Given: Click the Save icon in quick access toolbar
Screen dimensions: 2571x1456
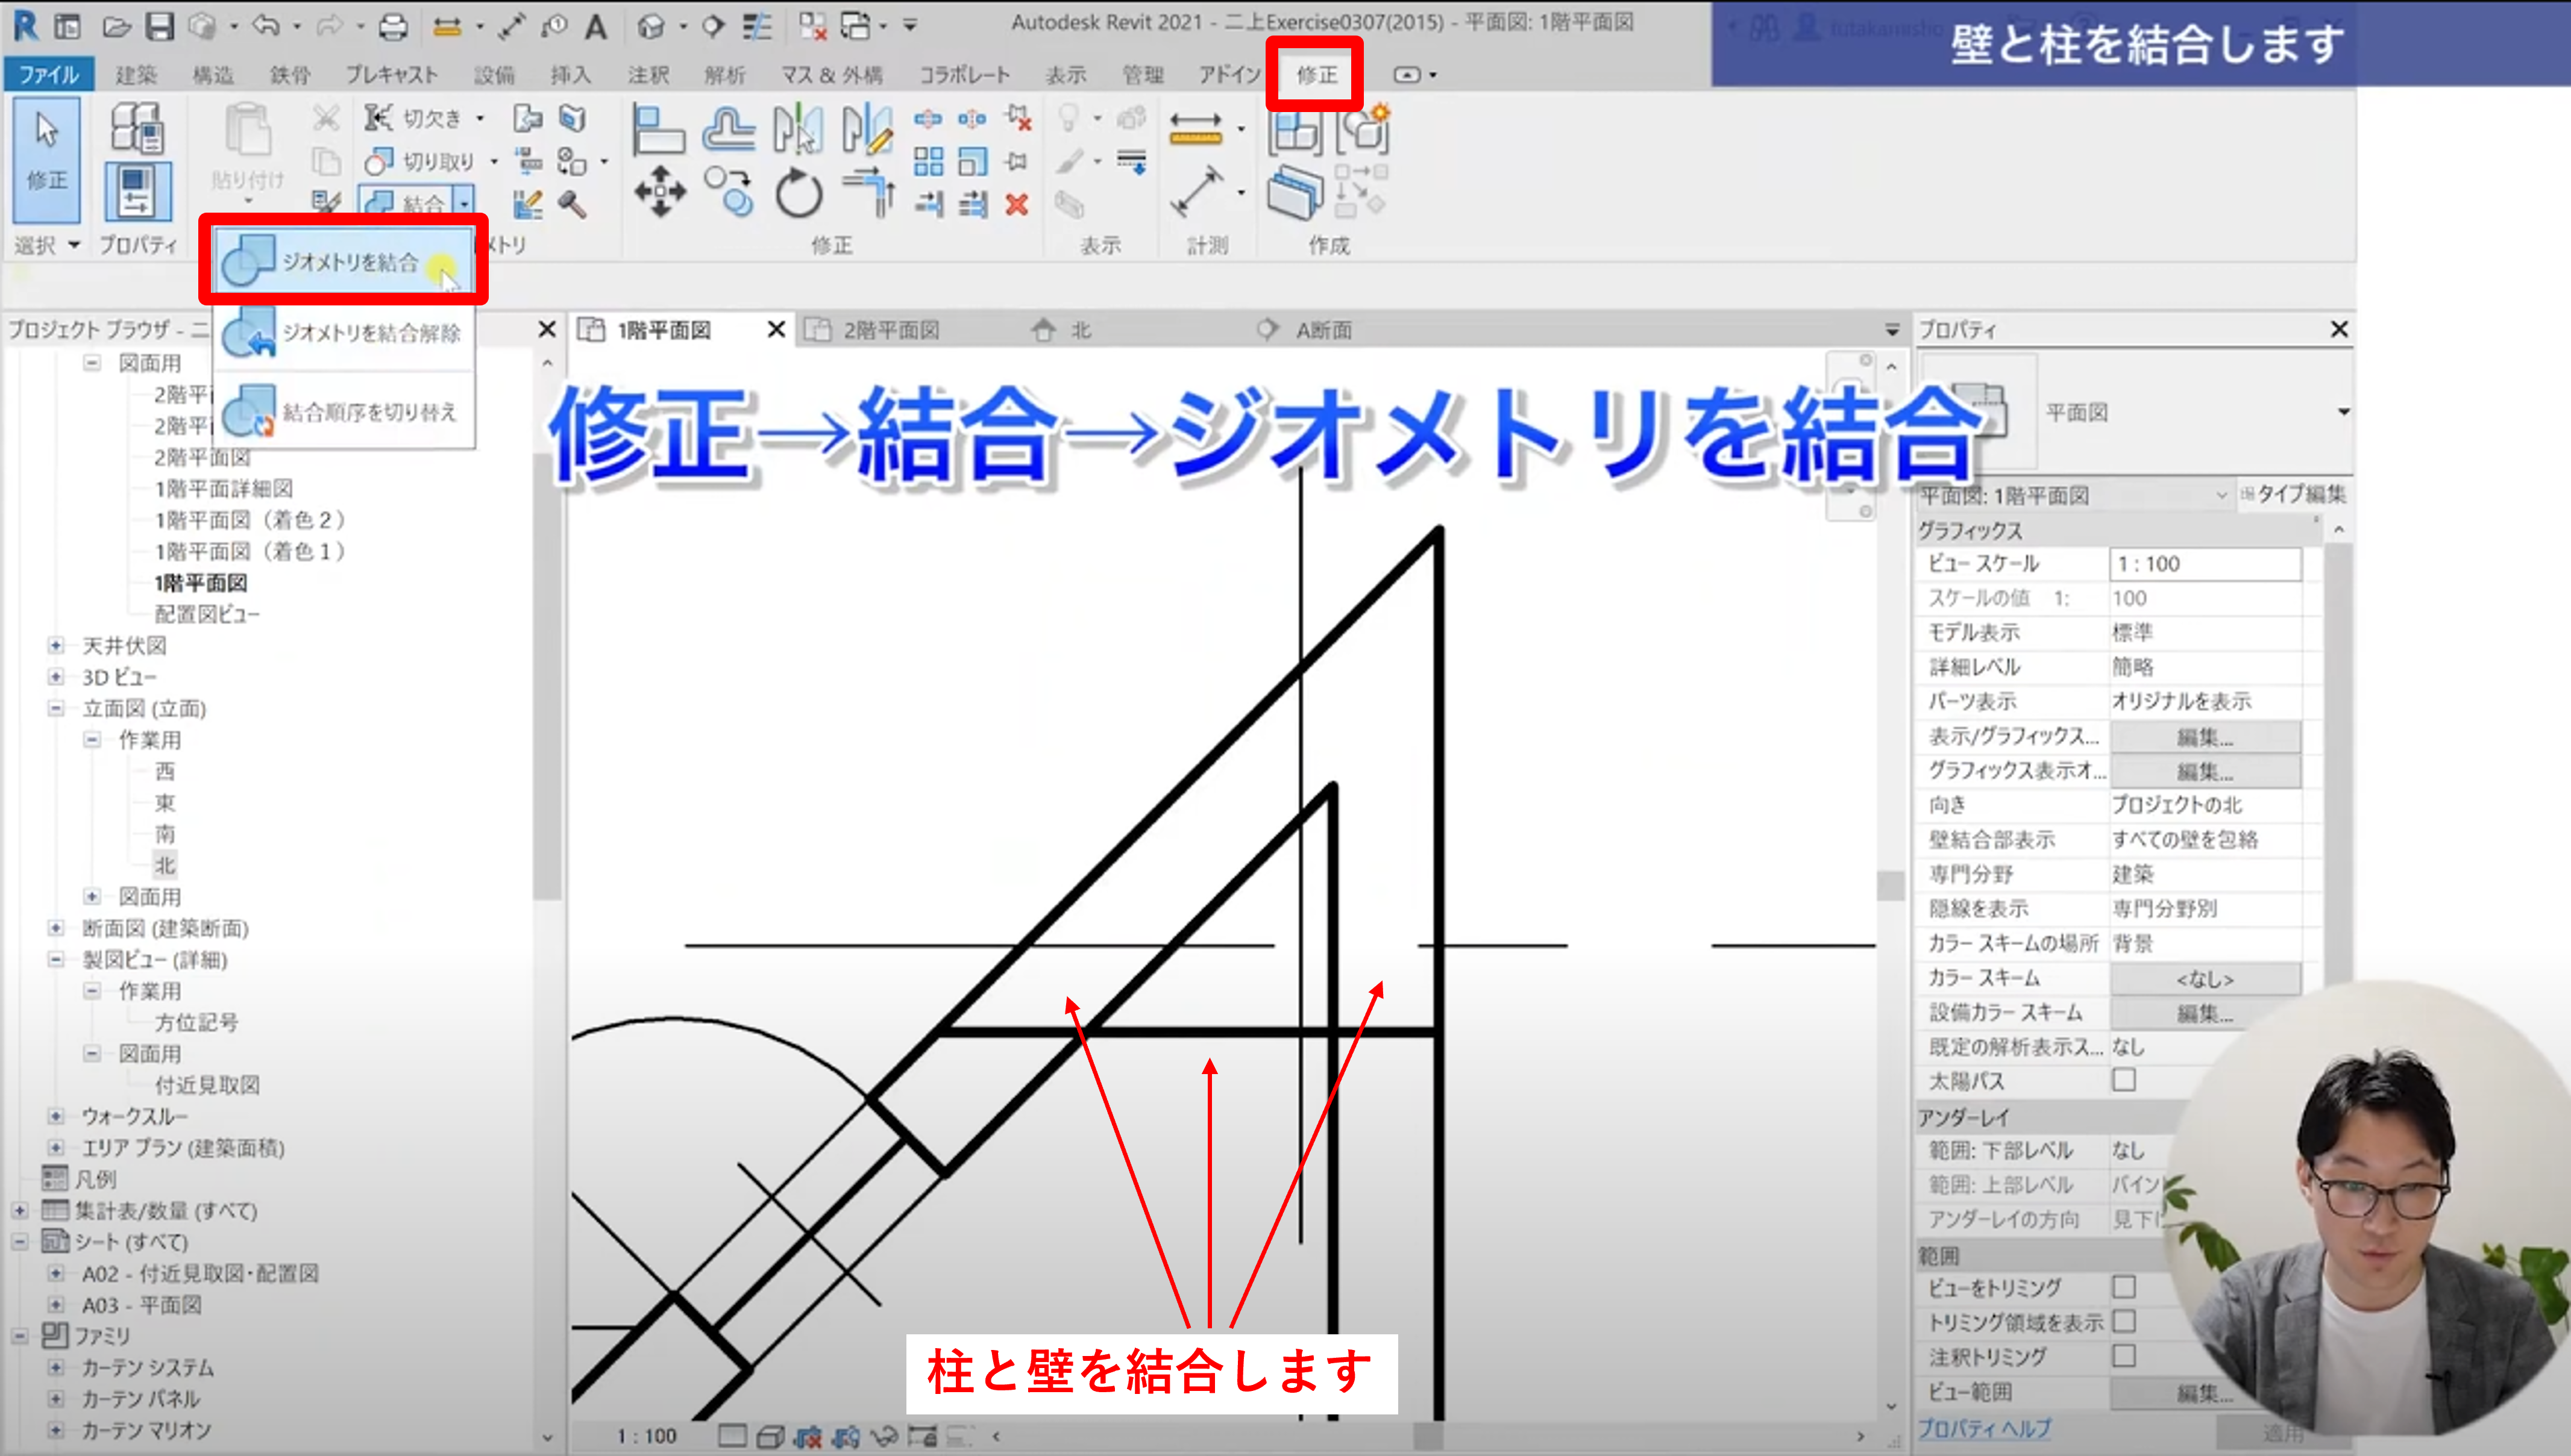Looking at the screenshot, I should click(160, 27).
